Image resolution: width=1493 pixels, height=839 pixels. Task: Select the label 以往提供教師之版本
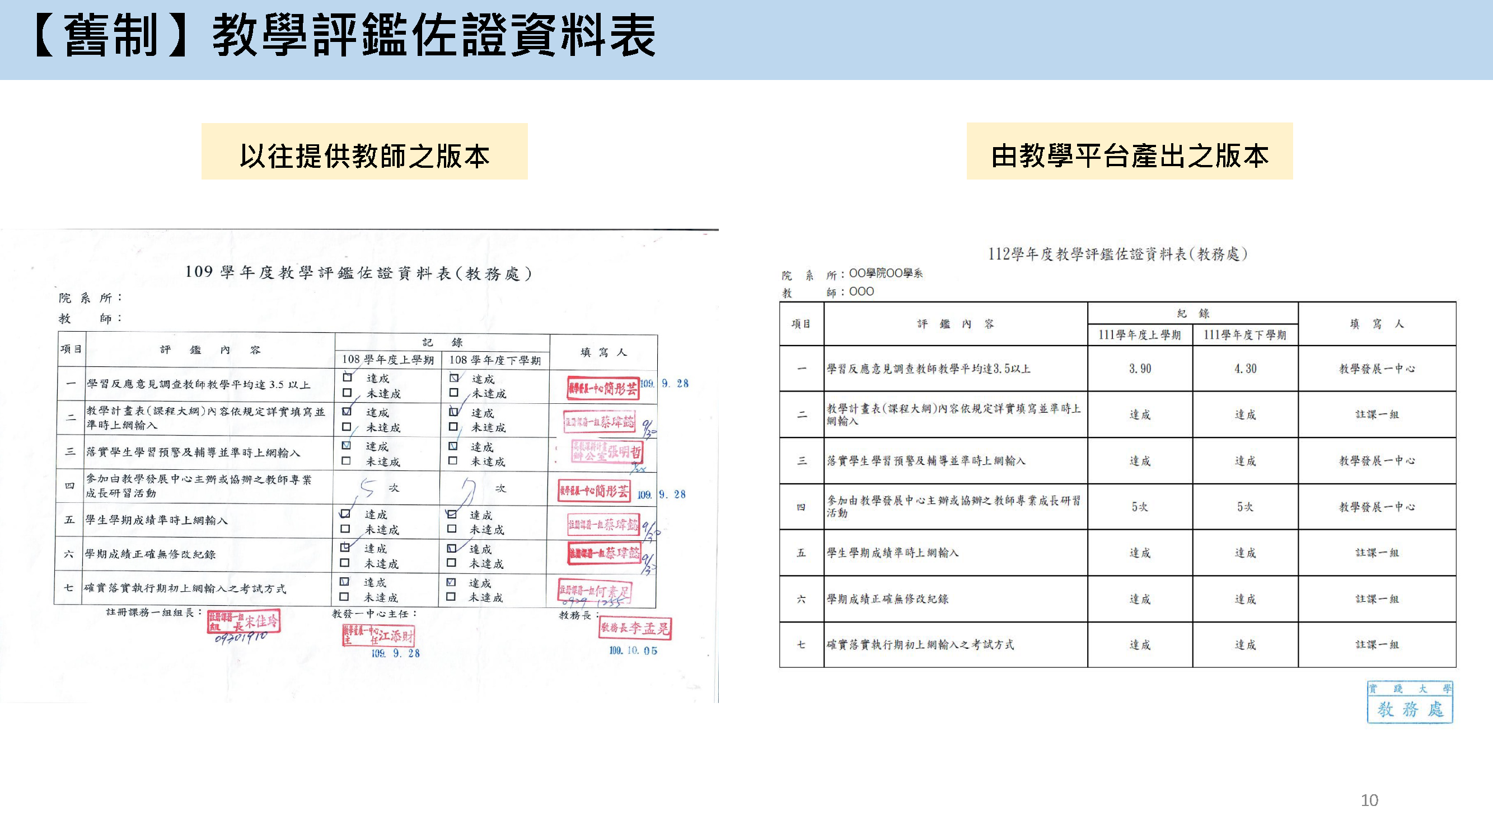click(364, 157)
